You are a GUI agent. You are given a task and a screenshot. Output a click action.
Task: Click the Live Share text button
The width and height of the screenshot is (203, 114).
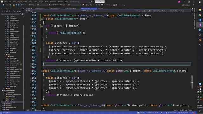(x=187, y=5)
